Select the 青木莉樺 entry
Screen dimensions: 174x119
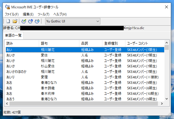[x=85, y=94]
